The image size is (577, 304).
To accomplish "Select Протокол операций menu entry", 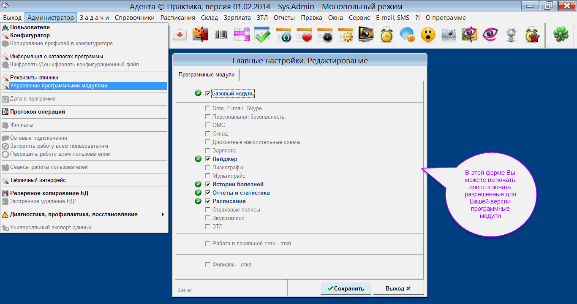I will [x=38, y=112].
